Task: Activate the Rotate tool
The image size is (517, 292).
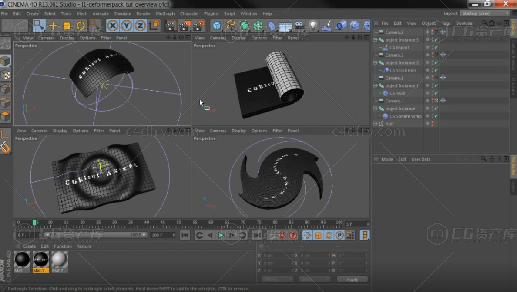Action: 81,25
